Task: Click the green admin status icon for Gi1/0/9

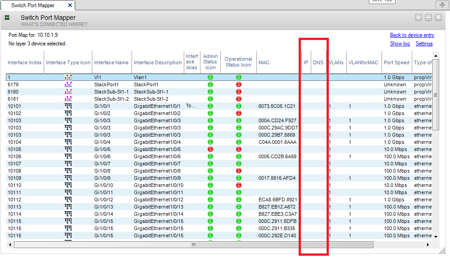Action: tap(210, 178)
